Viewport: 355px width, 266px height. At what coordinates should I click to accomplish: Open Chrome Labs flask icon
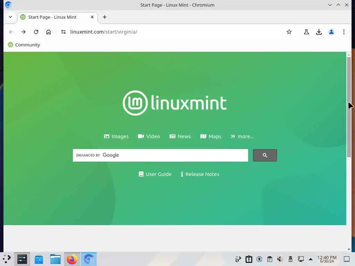pos(306,32)
